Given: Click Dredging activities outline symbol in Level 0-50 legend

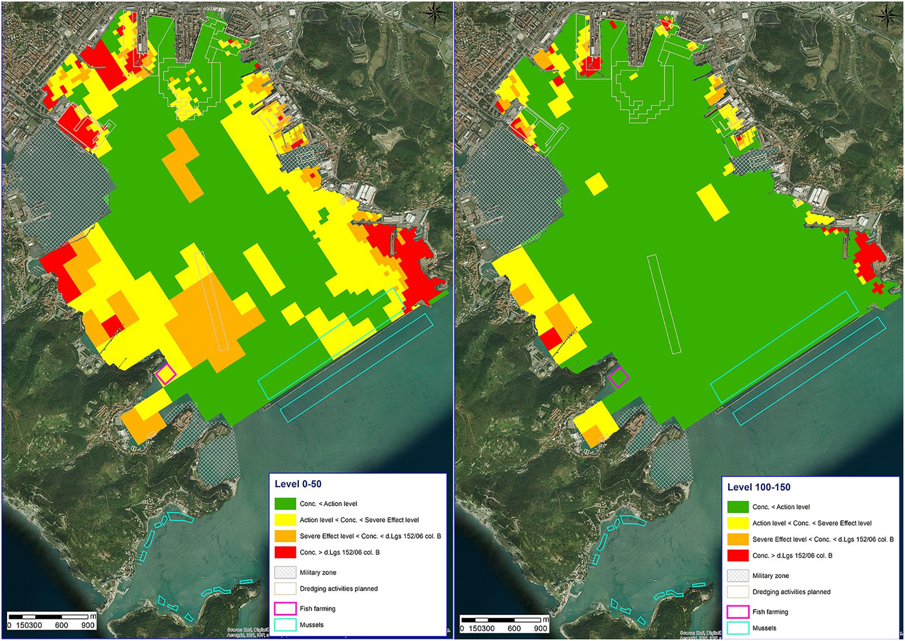Looking at the screenshot, I should (285, 589).
